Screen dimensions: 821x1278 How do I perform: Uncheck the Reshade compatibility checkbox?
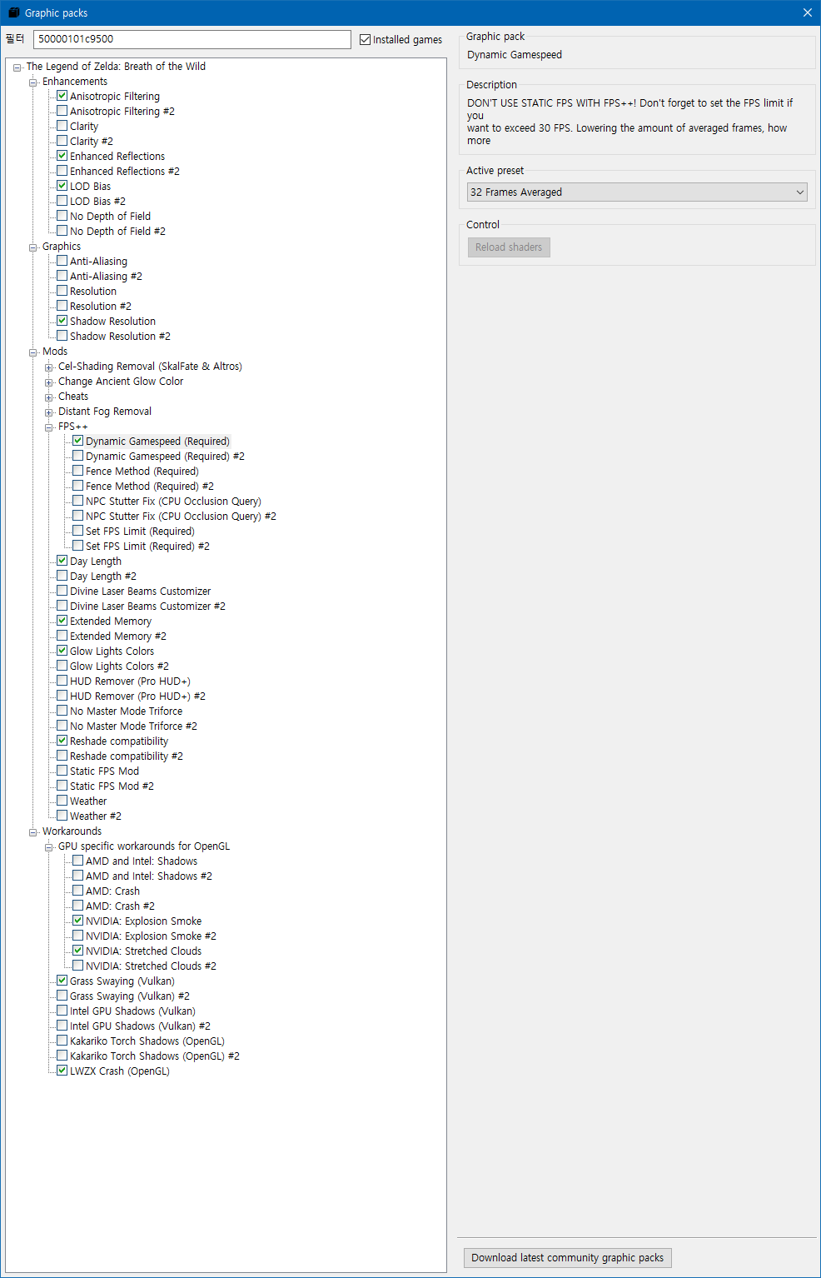pos(62,741)
